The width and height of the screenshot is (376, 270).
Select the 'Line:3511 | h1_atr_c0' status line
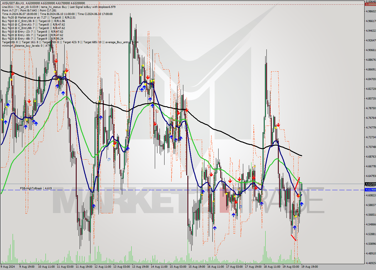(x=58, y=7)
